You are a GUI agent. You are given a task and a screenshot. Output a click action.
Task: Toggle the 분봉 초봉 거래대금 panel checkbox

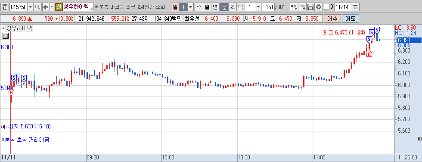(x=3, y=140)
